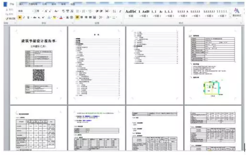This screenshot has width=249, height=155.
Task: Click the Shrink Font icon
Action: [x=50, y=11]
